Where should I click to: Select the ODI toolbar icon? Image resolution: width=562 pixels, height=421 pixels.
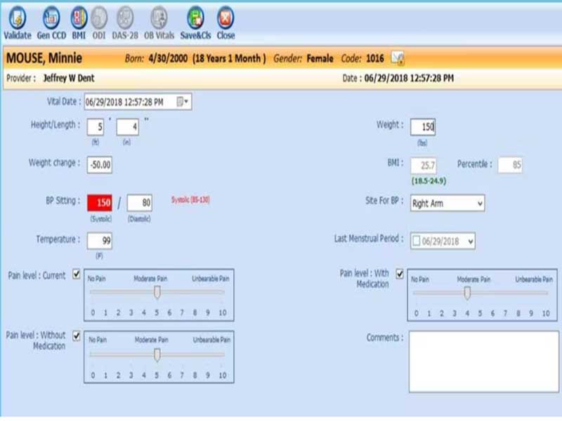(x=99, y=22)
